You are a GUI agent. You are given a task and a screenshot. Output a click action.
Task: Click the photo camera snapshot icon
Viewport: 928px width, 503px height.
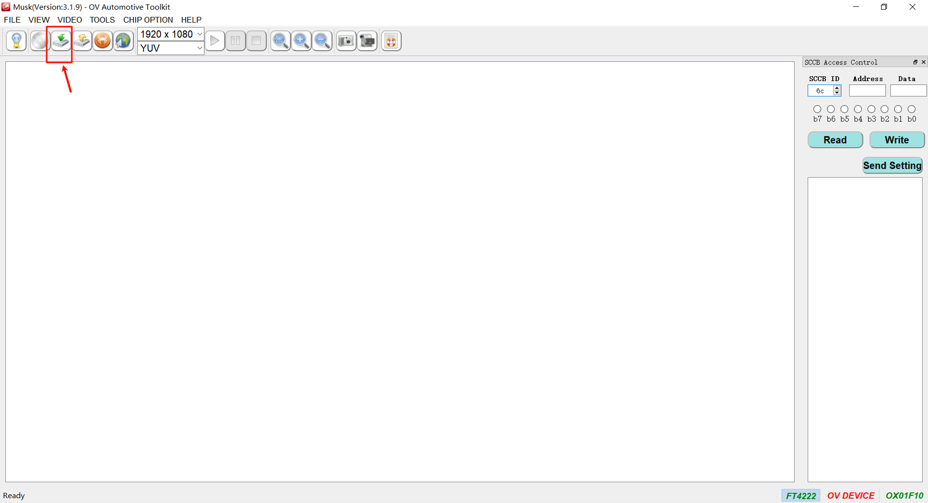tap(346, 40)
